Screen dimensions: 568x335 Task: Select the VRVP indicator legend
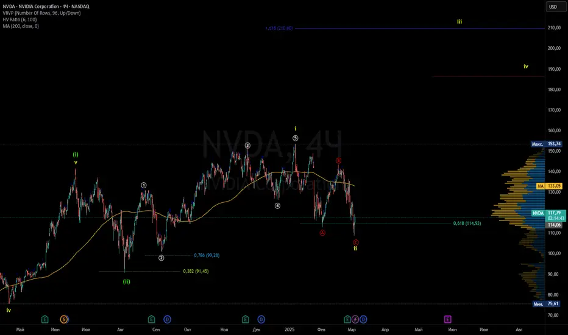tap(41, 13)
